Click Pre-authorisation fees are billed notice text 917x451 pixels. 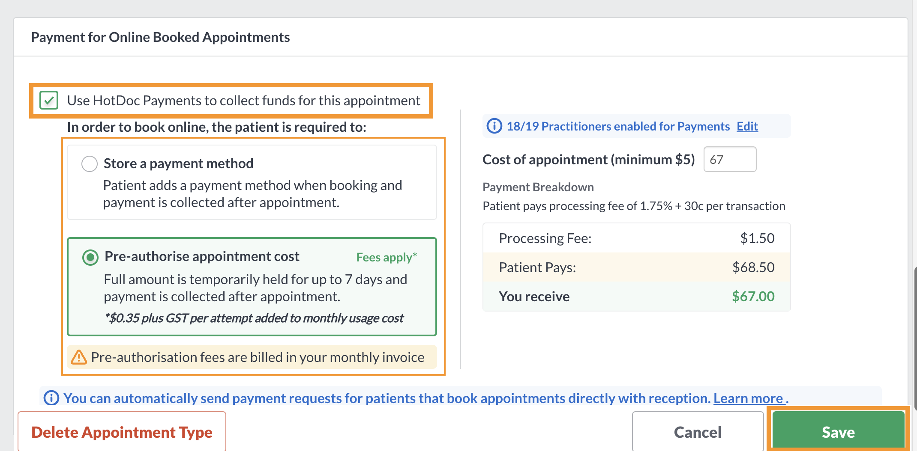(258, 357)
